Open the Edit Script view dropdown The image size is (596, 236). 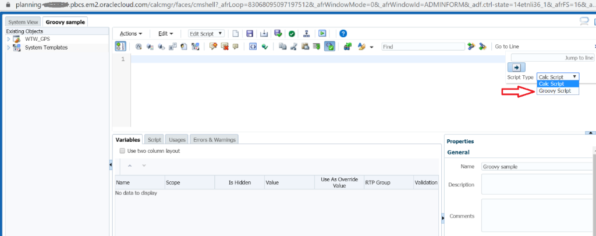click(x=206, y=34)
